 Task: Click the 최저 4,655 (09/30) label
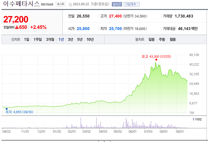[x=19, y=112]
